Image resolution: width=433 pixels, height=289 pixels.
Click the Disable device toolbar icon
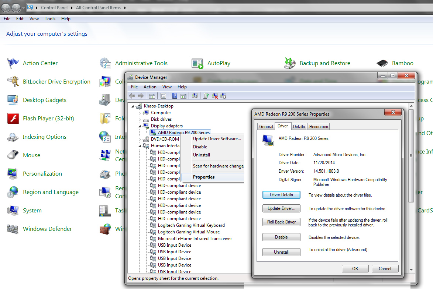coord(223,96)
